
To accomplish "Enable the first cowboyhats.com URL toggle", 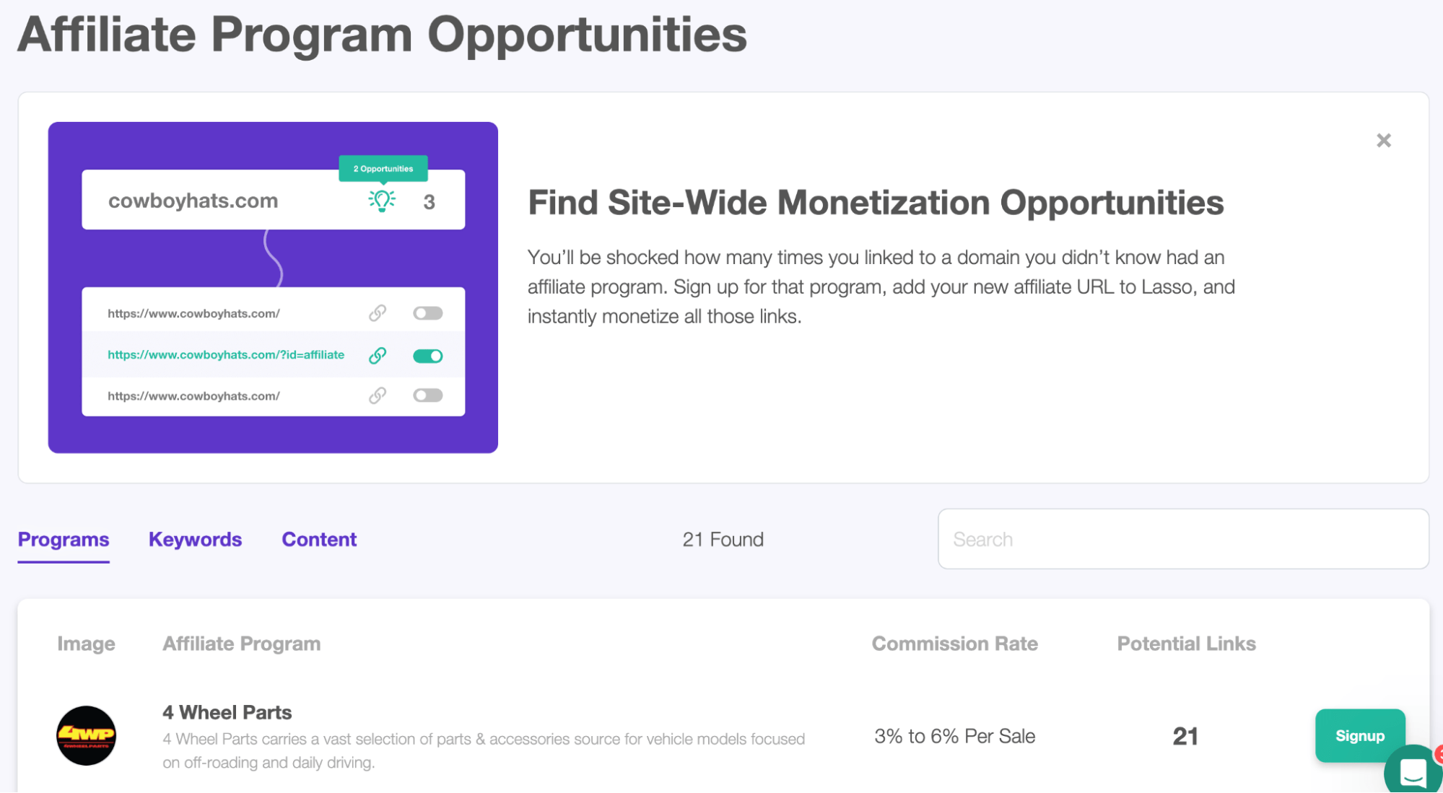I will 427,312.
